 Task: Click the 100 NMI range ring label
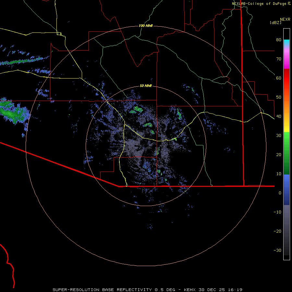coord(146,26)
